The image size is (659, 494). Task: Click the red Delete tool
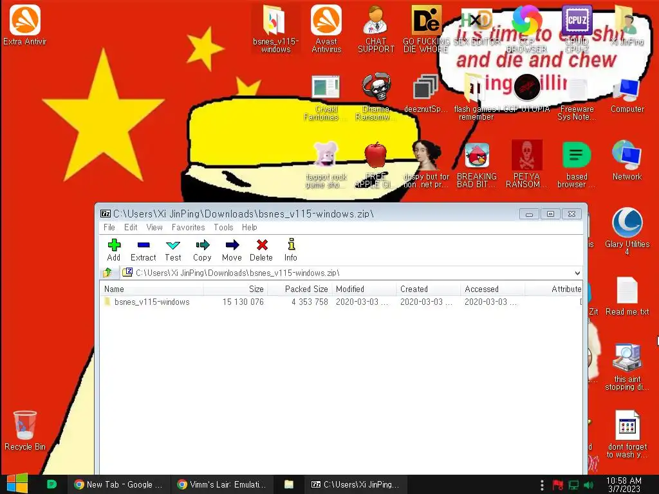point(261,250)
